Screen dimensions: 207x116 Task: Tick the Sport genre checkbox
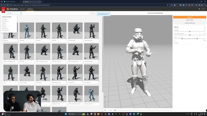click(x=3, y=23)
